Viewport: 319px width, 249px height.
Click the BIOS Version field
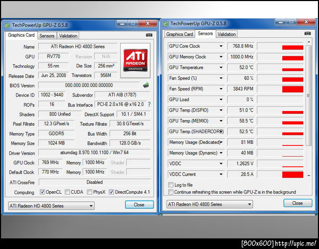tap(89, 85)
